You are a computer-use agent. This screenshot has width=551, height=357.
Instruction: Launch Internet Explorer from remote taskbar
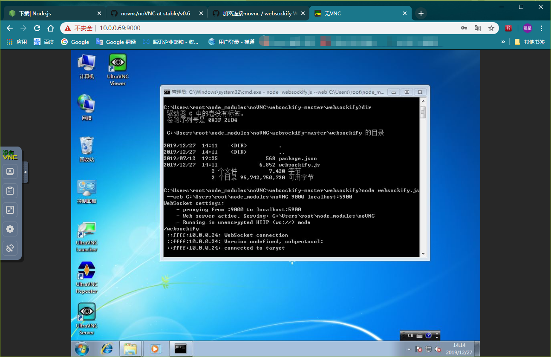(107, 349)
